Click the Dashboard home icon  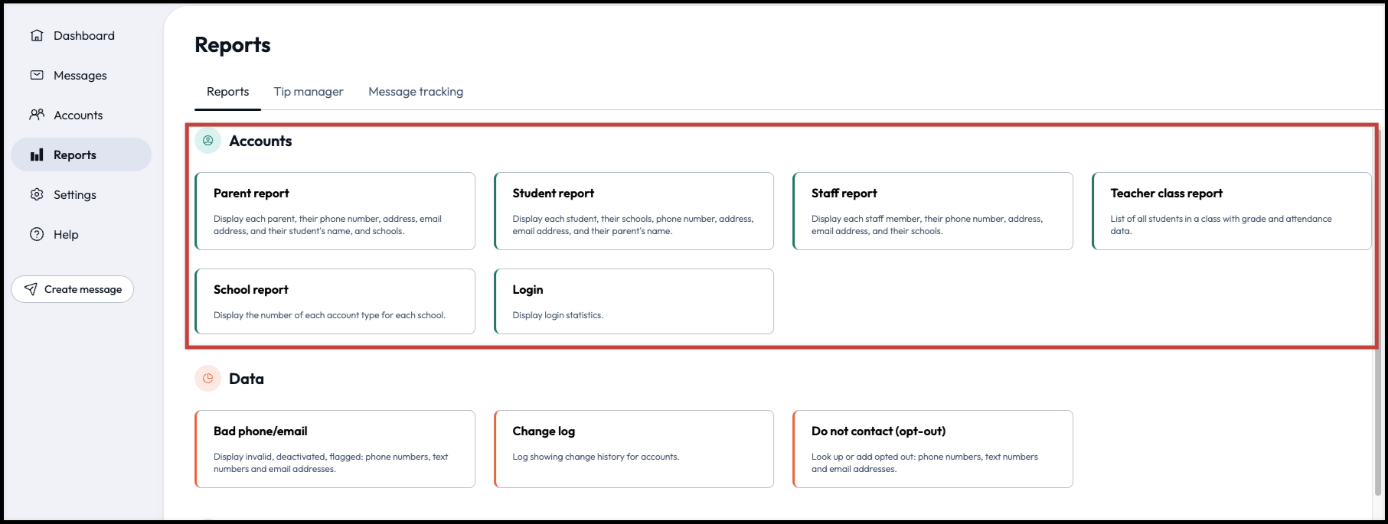pyautogui.click(x=37, y=36)
